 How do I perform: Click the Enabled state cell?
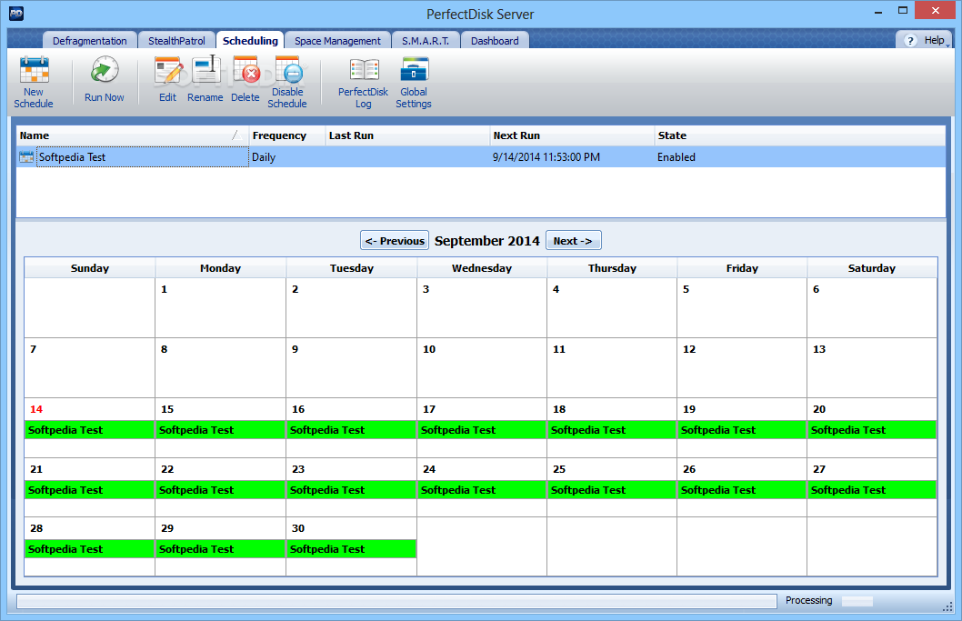(676, 157)
